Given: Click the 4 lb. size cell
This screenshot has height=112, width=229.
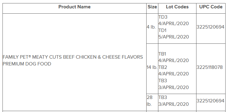Looking at the screenshot, I should click(151, 27).
